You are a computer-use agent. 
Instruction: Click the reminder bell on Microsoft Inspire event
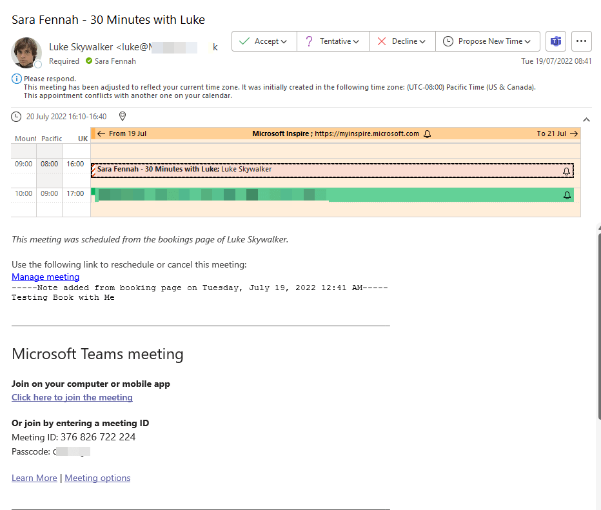[x=427, y=134]
